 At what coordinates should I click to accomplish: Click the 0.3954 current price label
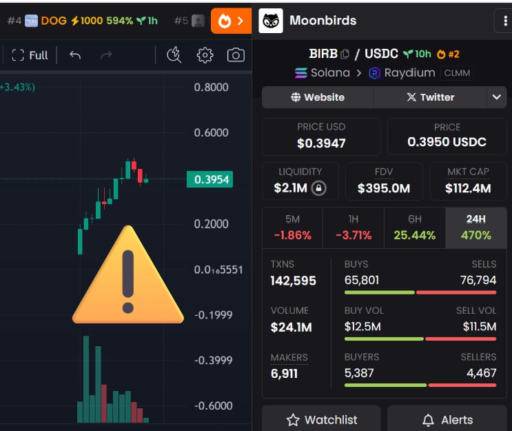(209, 179)
